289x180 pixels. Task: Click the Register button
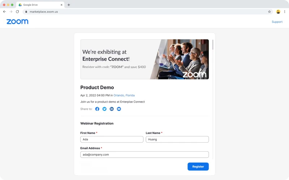click(198, 166)
